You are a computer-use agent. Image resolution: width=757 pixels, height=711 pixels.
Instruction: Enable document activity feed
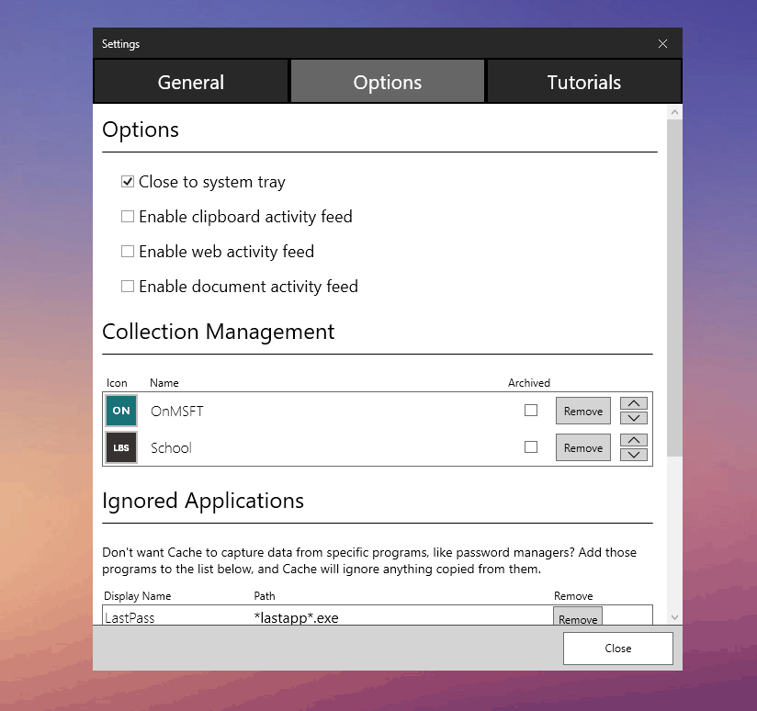[x=128, y=287]
